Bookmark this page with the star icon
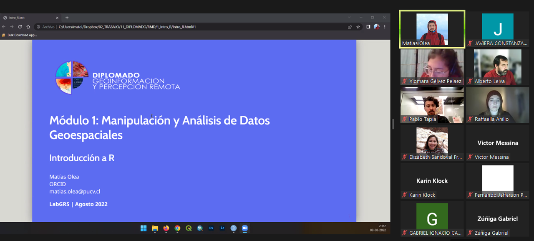This screenshot has height=241, width=534. coord(358,27)
